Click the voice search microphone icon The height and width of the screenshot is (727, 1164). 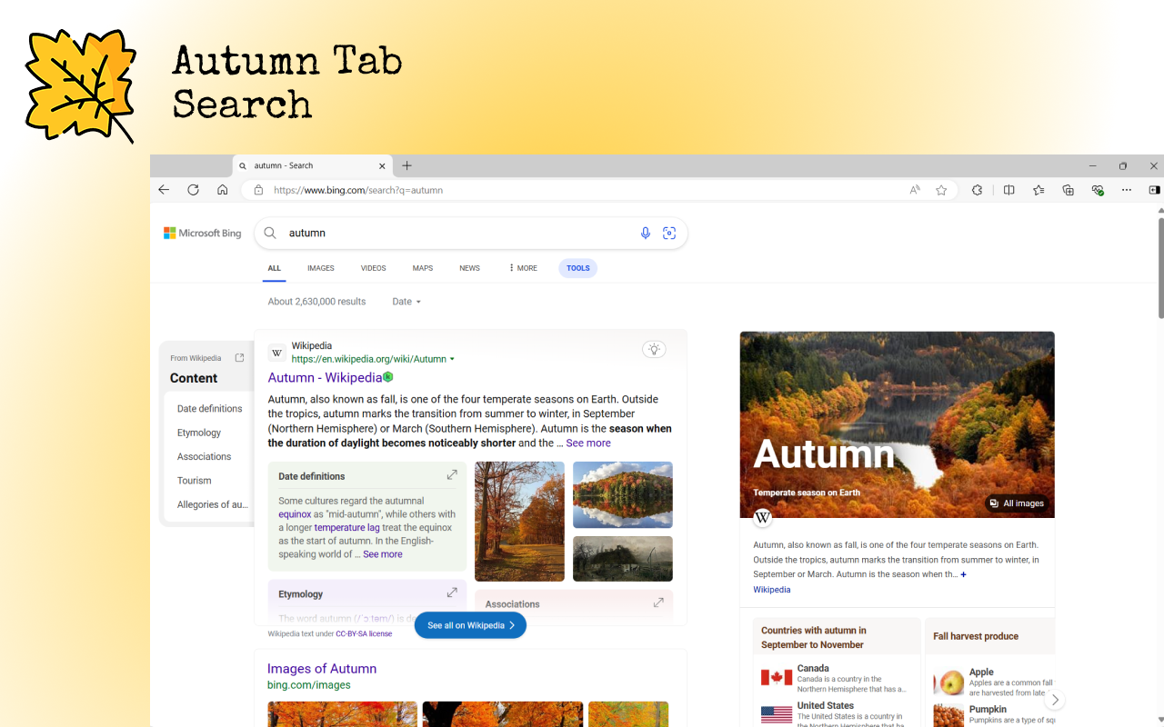(x=646, y=233)
